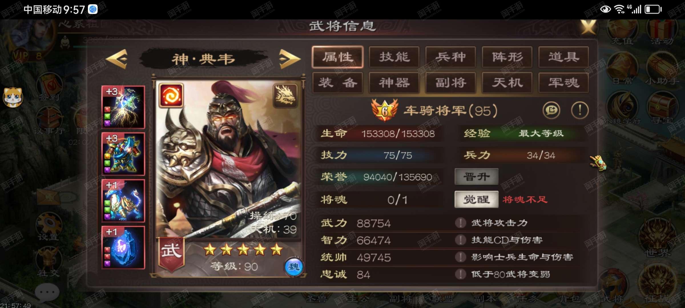Open the share button beside general title

click(x=551, y=110)
